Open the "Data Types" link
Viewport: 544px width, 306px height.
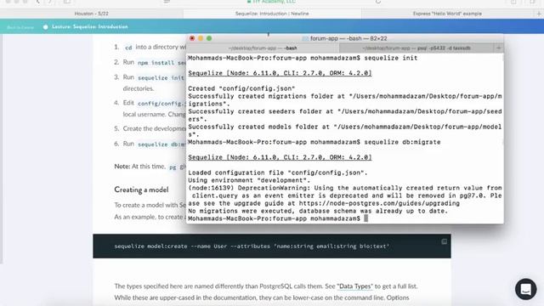click(x=354, y=286)
